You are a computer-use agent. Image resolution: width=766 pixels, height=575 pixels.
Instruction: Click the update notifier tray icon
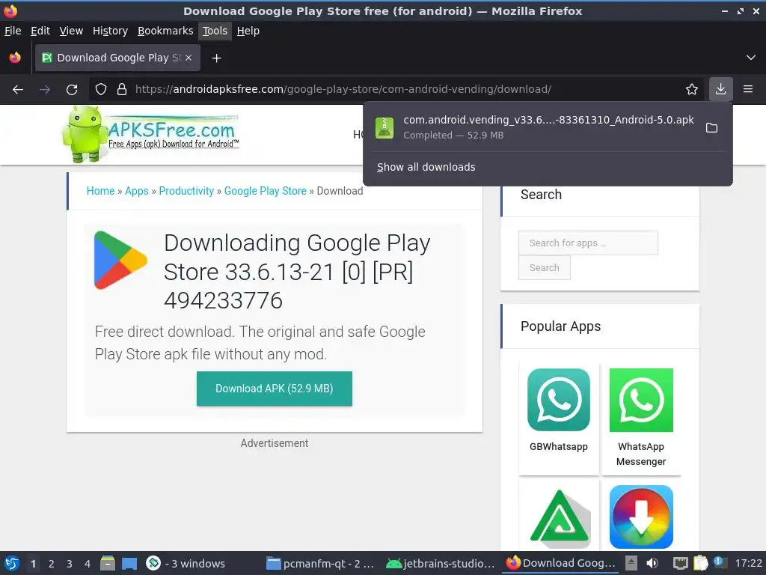[x=719, y=562]
